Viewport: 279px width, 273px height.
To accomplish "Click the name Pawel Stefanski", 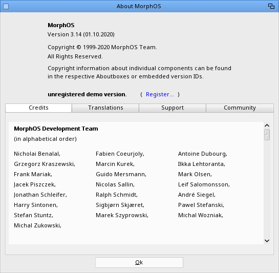I will pyautogui.click(x=201, y=205).
